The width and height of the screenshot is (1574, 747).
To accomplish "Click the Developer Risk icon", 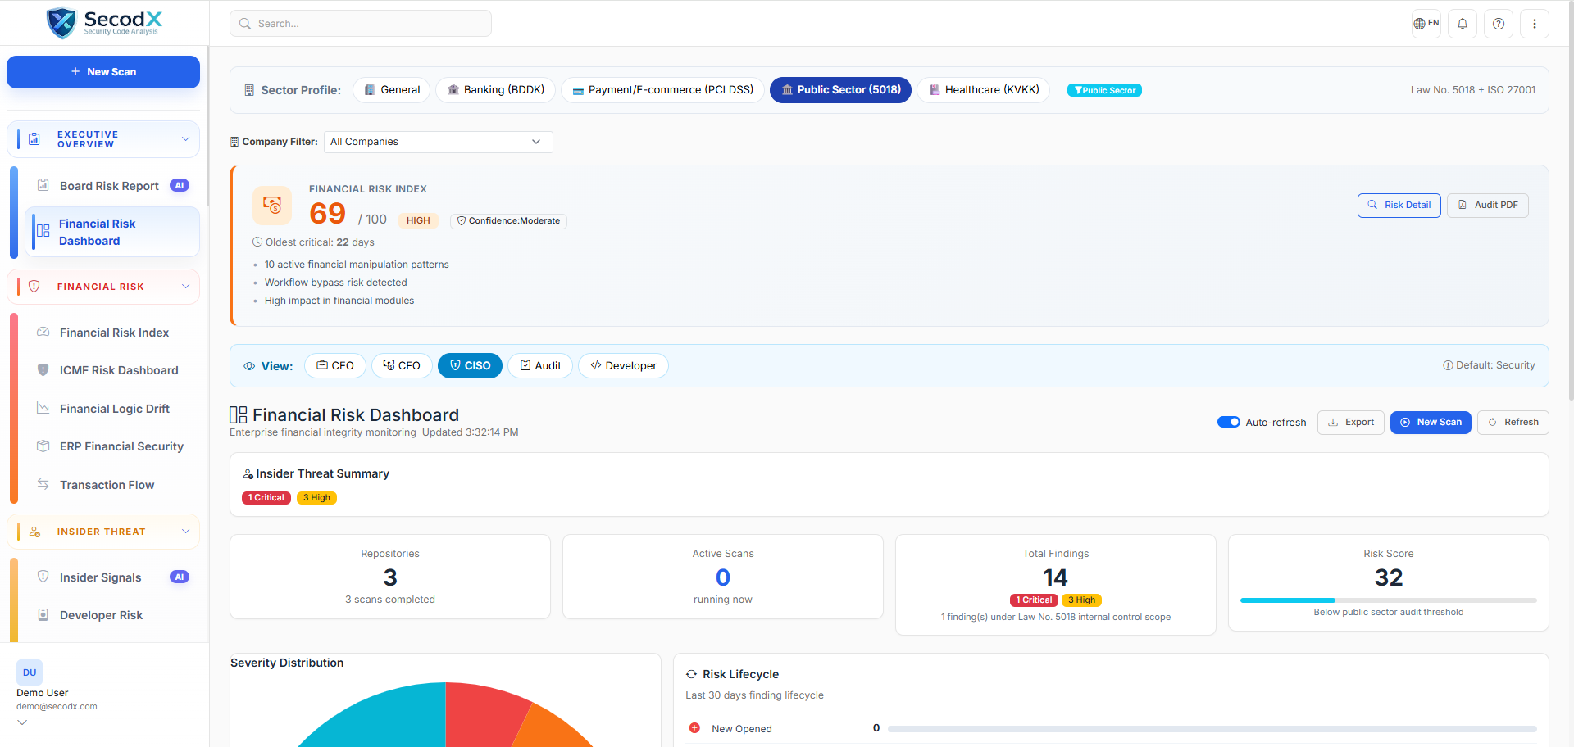I will pos(43,614).
